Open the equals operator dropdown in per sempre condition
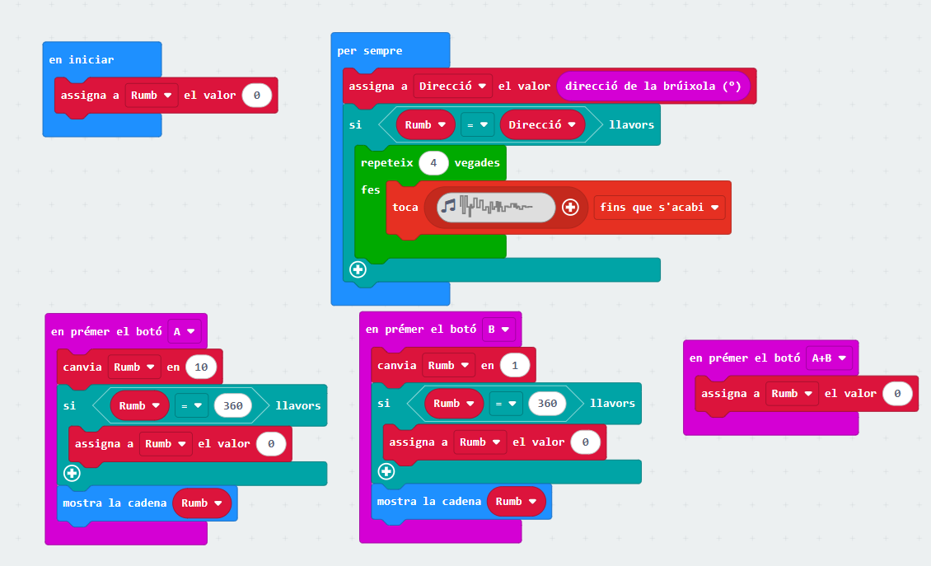The width and height of the screenshot is (931, 566). pyautogui.click(x=474, y=125)
